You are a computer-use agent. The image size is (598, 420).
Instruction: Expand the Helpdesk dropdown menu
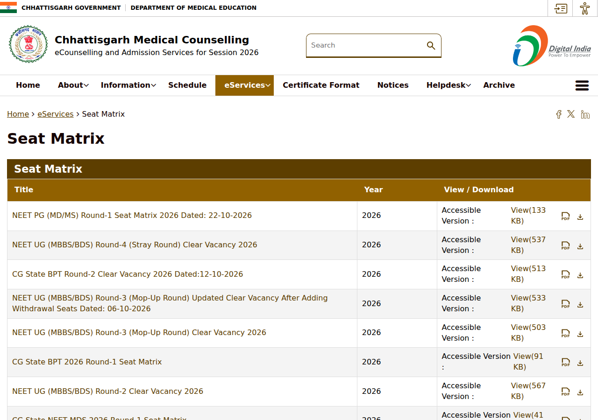[x=448, y=85]
